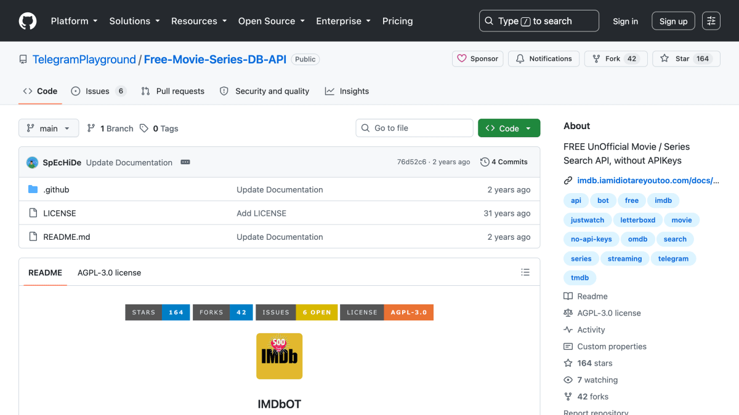Open the Pricing page
The width and height of the screenshot is (739, 415).
tap(397, 21)
